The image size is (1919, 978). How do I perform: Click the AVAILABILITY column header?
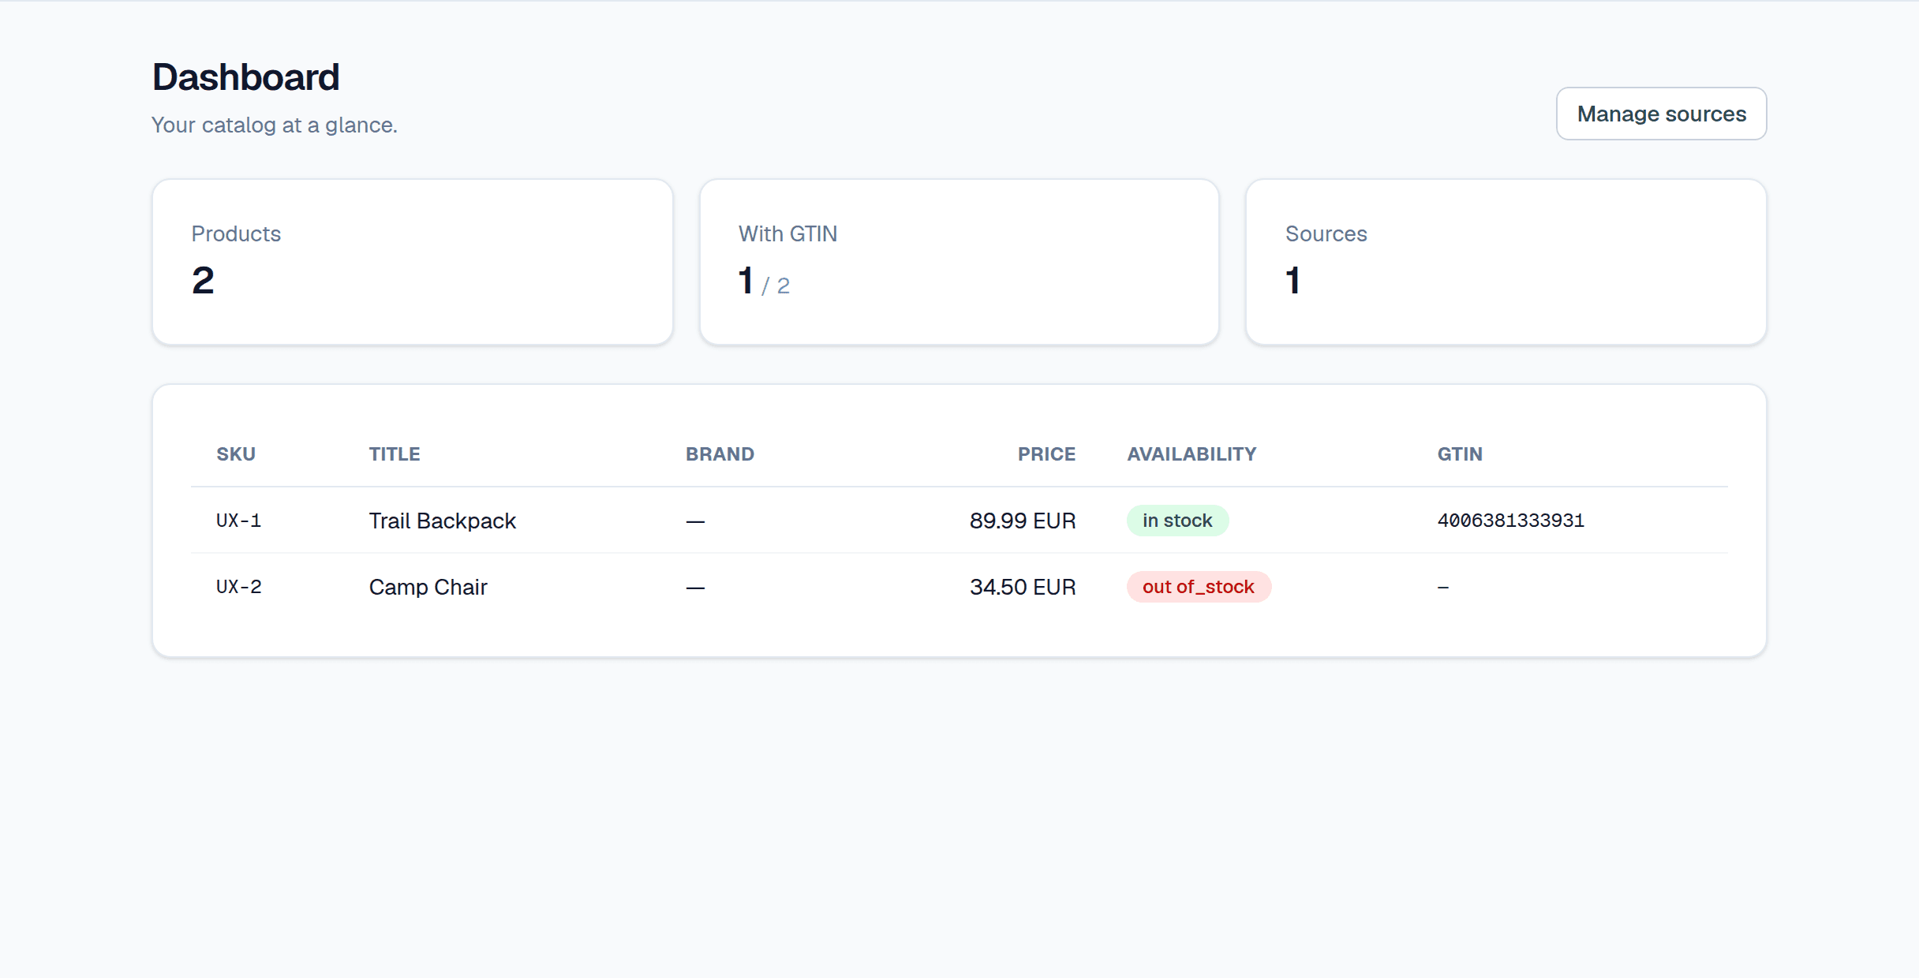pyautogui.click(x=1191, y=454)
